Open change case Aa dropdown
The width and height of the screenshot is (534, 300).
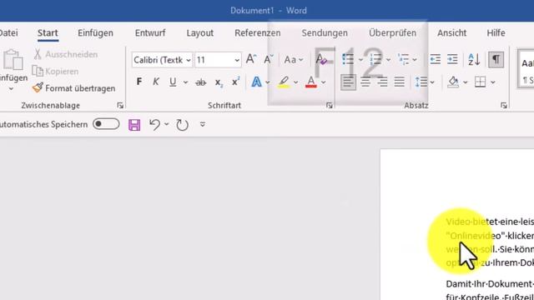coord(293,60)
